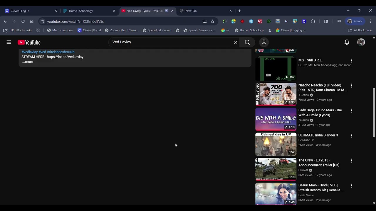Image resolution: width=376 pixels, height=211 pixels.
Task: Open the browser three-dot menu
Action: pyautogui.click(x=371, y=21)
